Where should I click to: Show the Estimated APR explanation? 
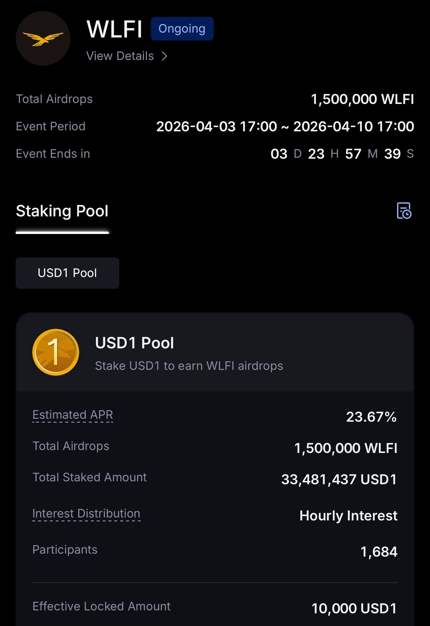(x=73, y=415)
